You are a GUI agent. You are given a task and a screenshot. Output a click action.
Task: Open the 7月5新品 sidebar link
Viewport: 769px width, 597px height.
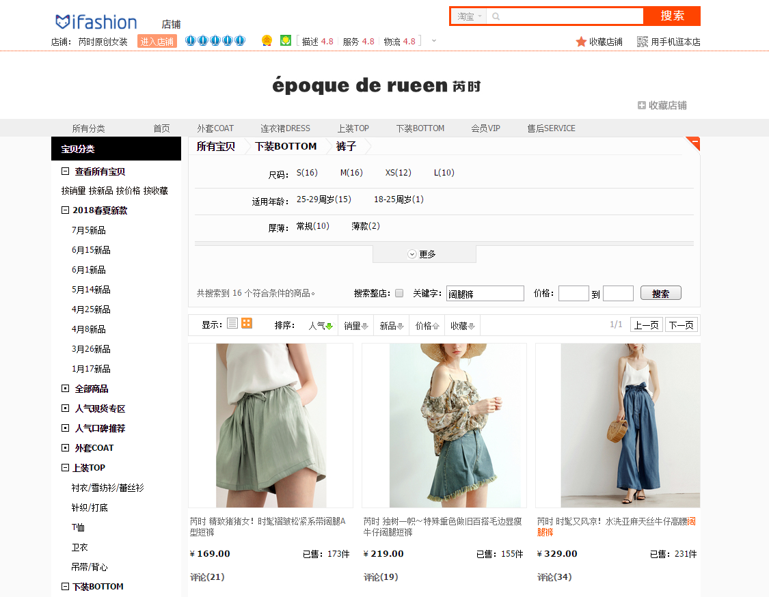click(x=89, y=230)
